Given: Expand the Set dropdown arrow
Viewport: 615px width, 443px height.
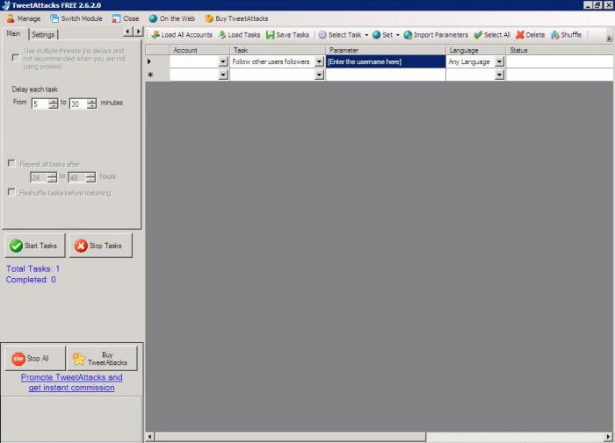Looking at the screenshot, I should click(398, 35).
